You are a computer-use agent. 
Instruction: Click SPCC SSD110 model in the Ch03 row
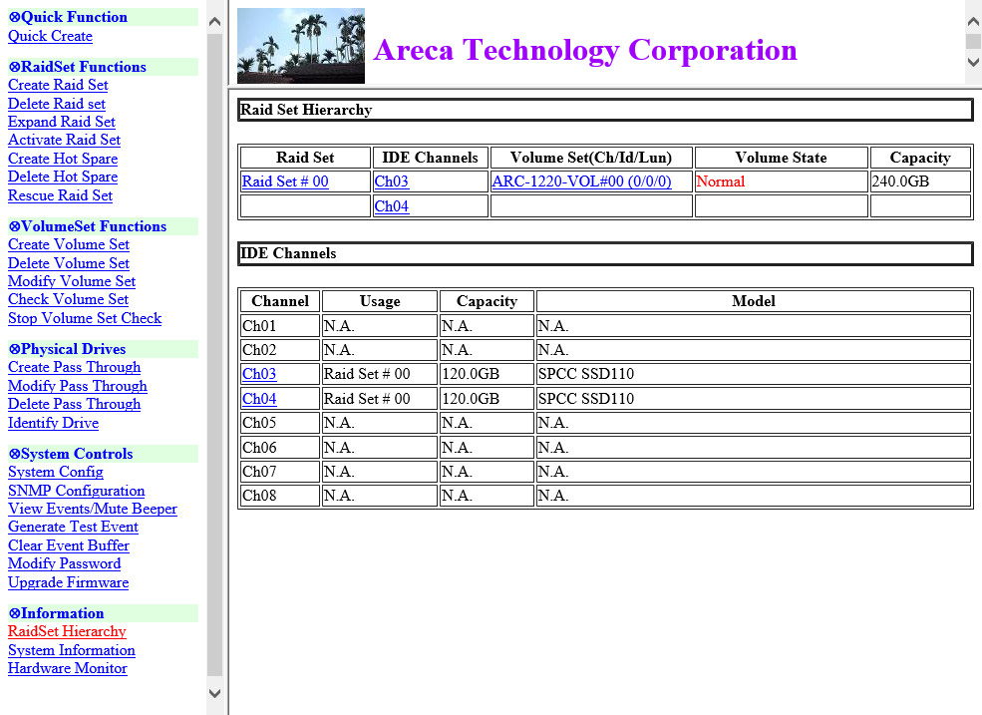point(586,374)
